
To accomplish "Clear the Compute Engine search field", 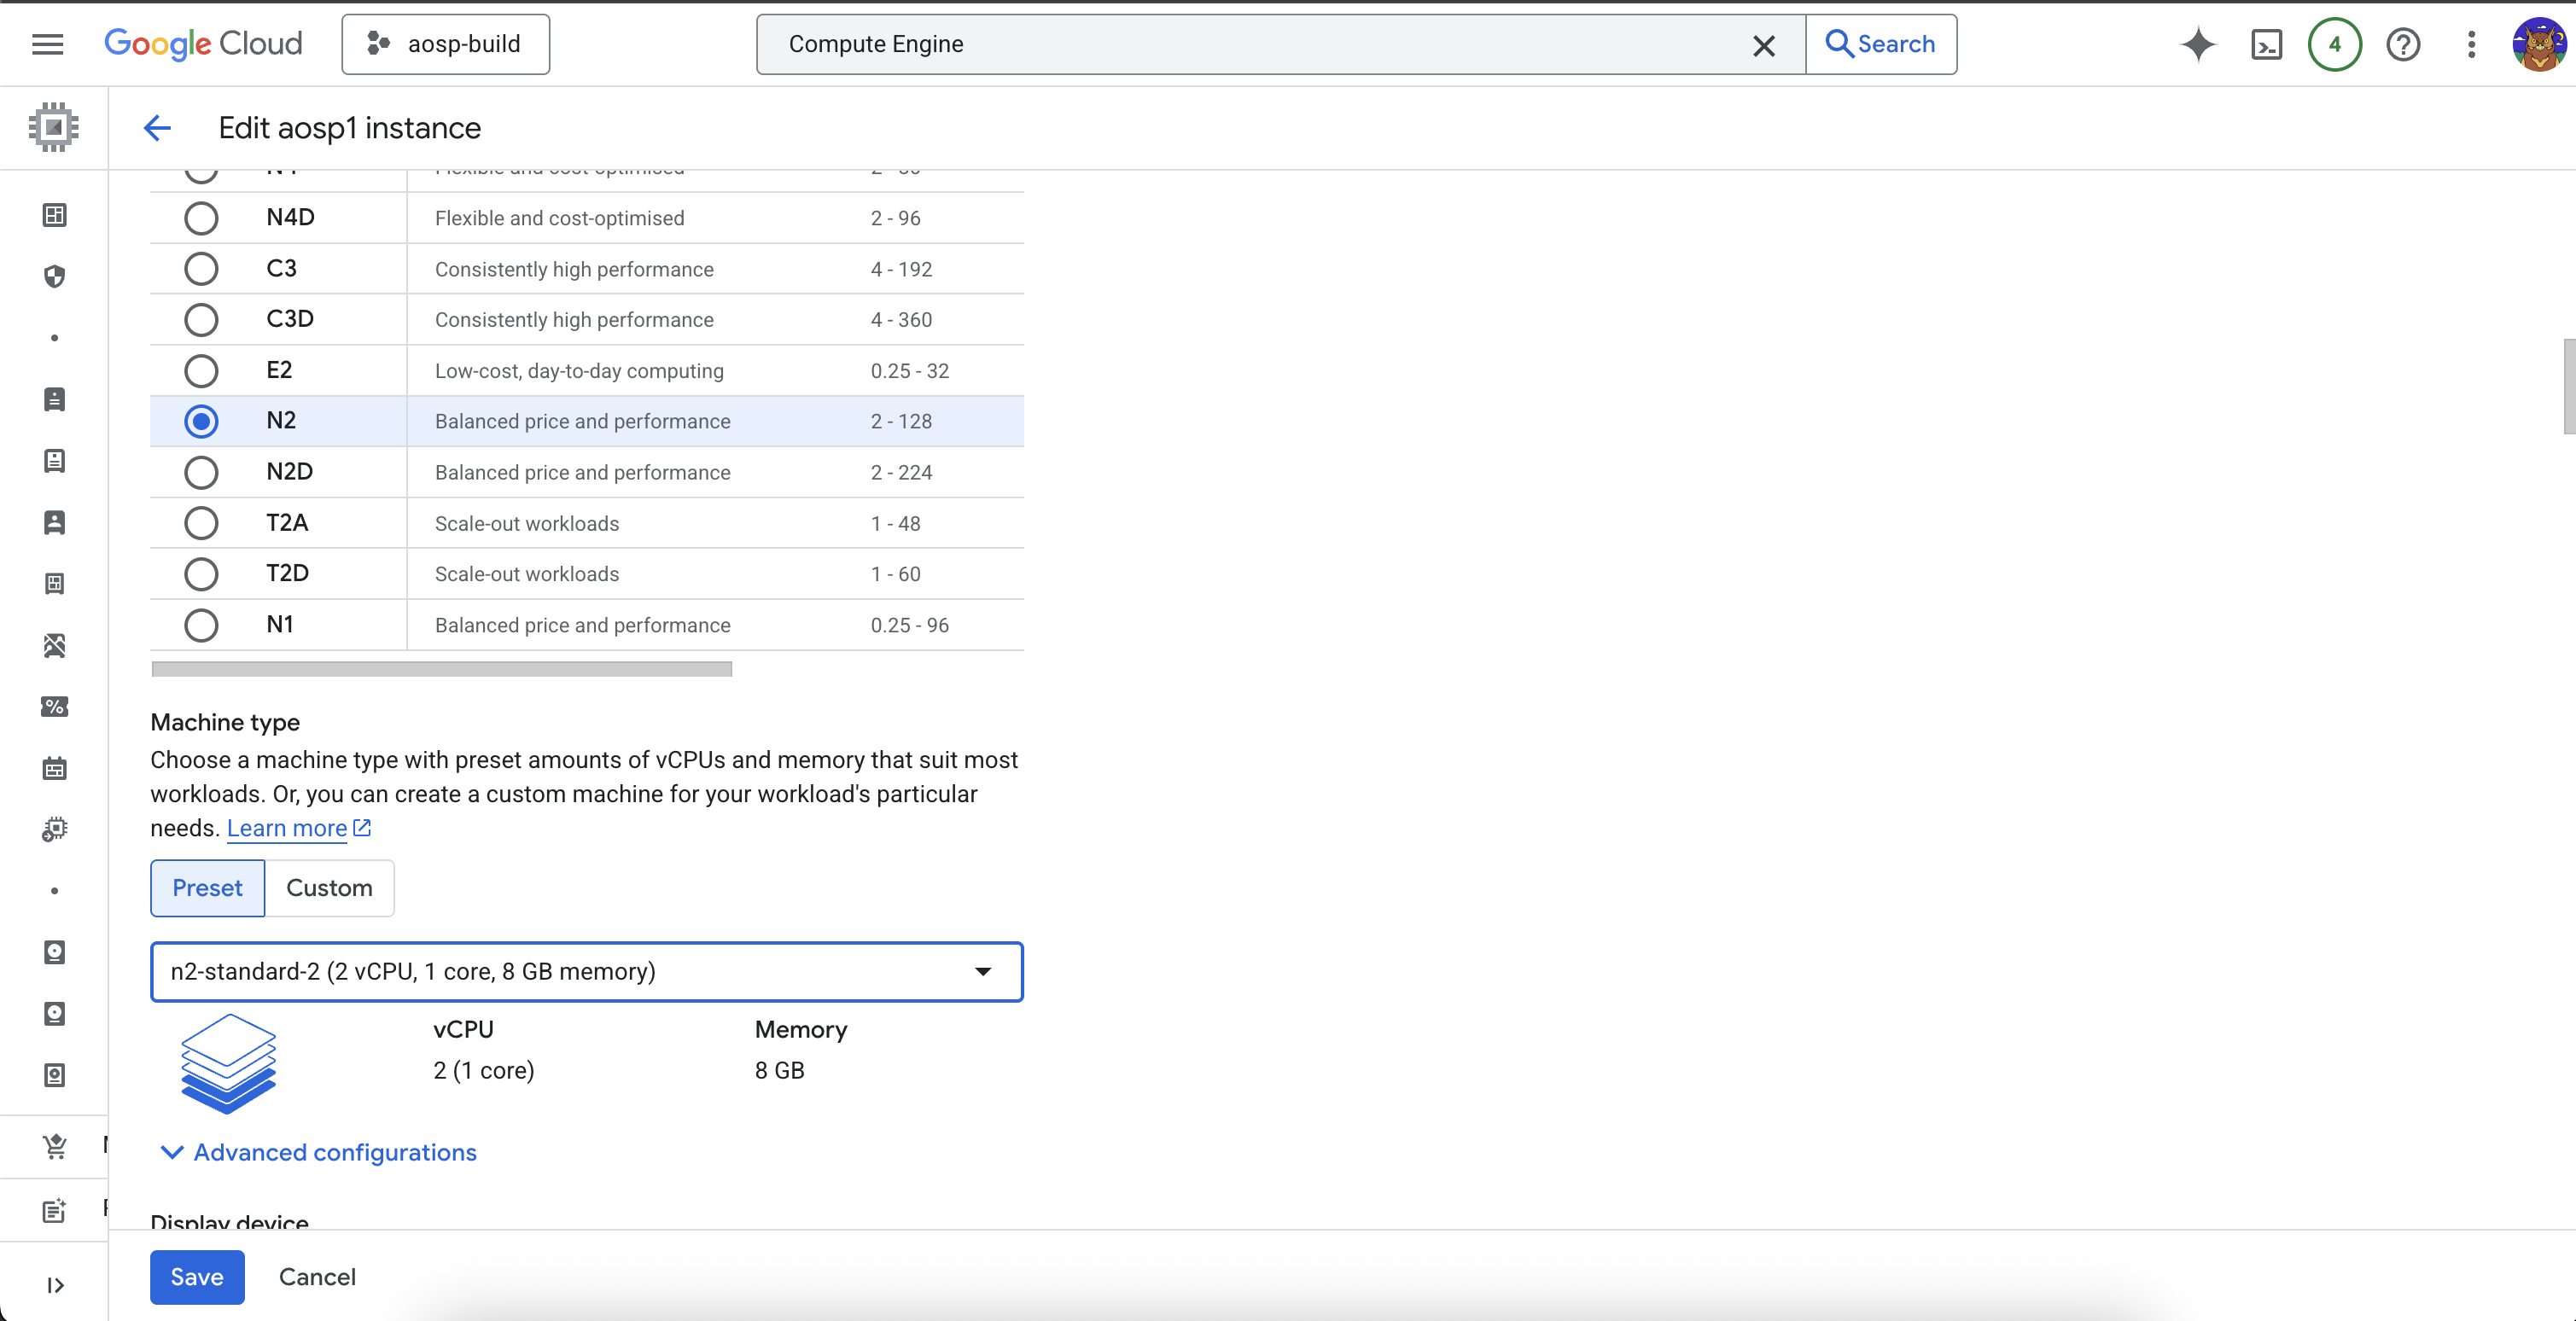I will [1764, 45].
